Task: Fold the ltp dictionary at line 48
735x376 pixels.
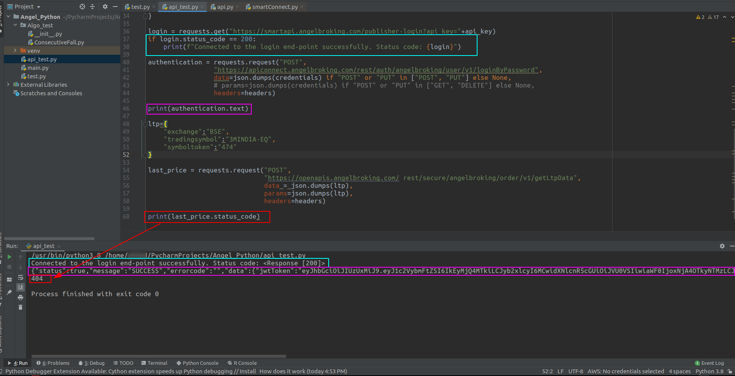Action: click(145, 124)
